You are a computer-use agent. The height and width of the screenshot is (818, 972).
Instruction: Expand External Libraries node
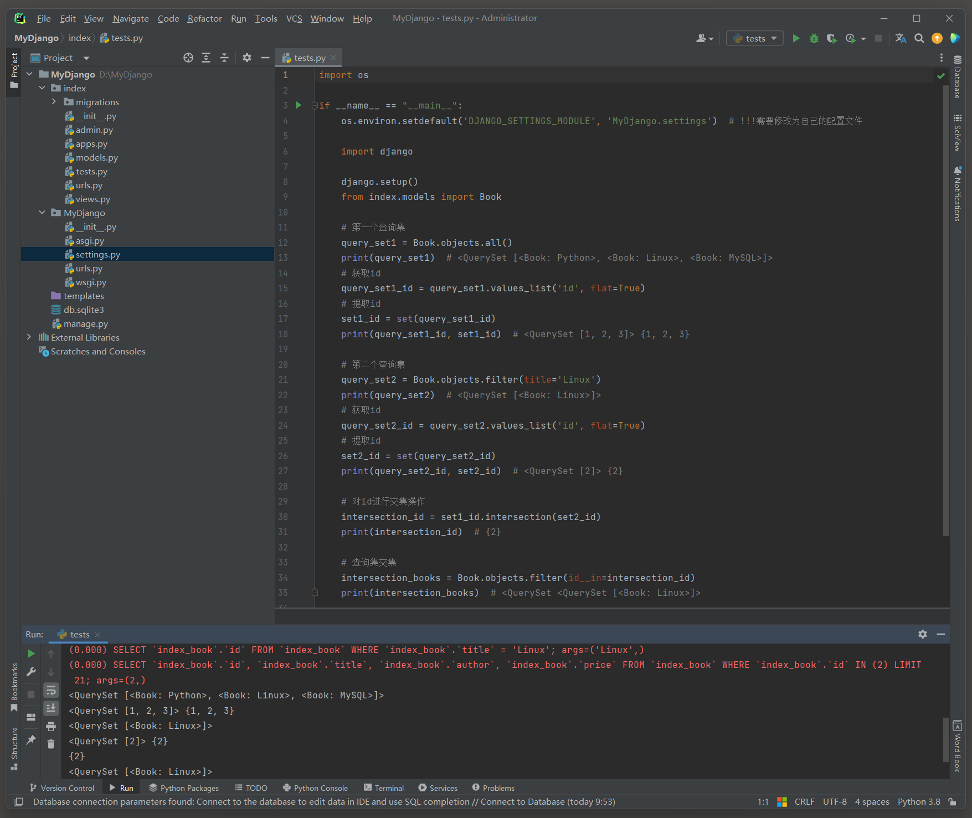[29, 337]
